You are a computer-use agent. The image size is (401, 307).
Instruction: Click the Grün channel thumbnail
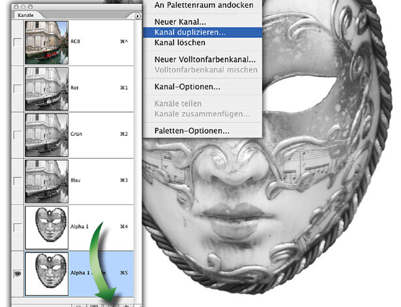[46, 135]
